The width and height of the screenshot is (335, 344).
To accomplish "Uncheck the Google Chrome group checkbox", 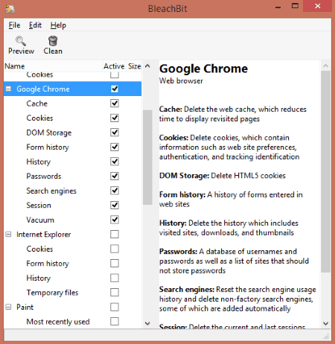I will coord(115,89).
